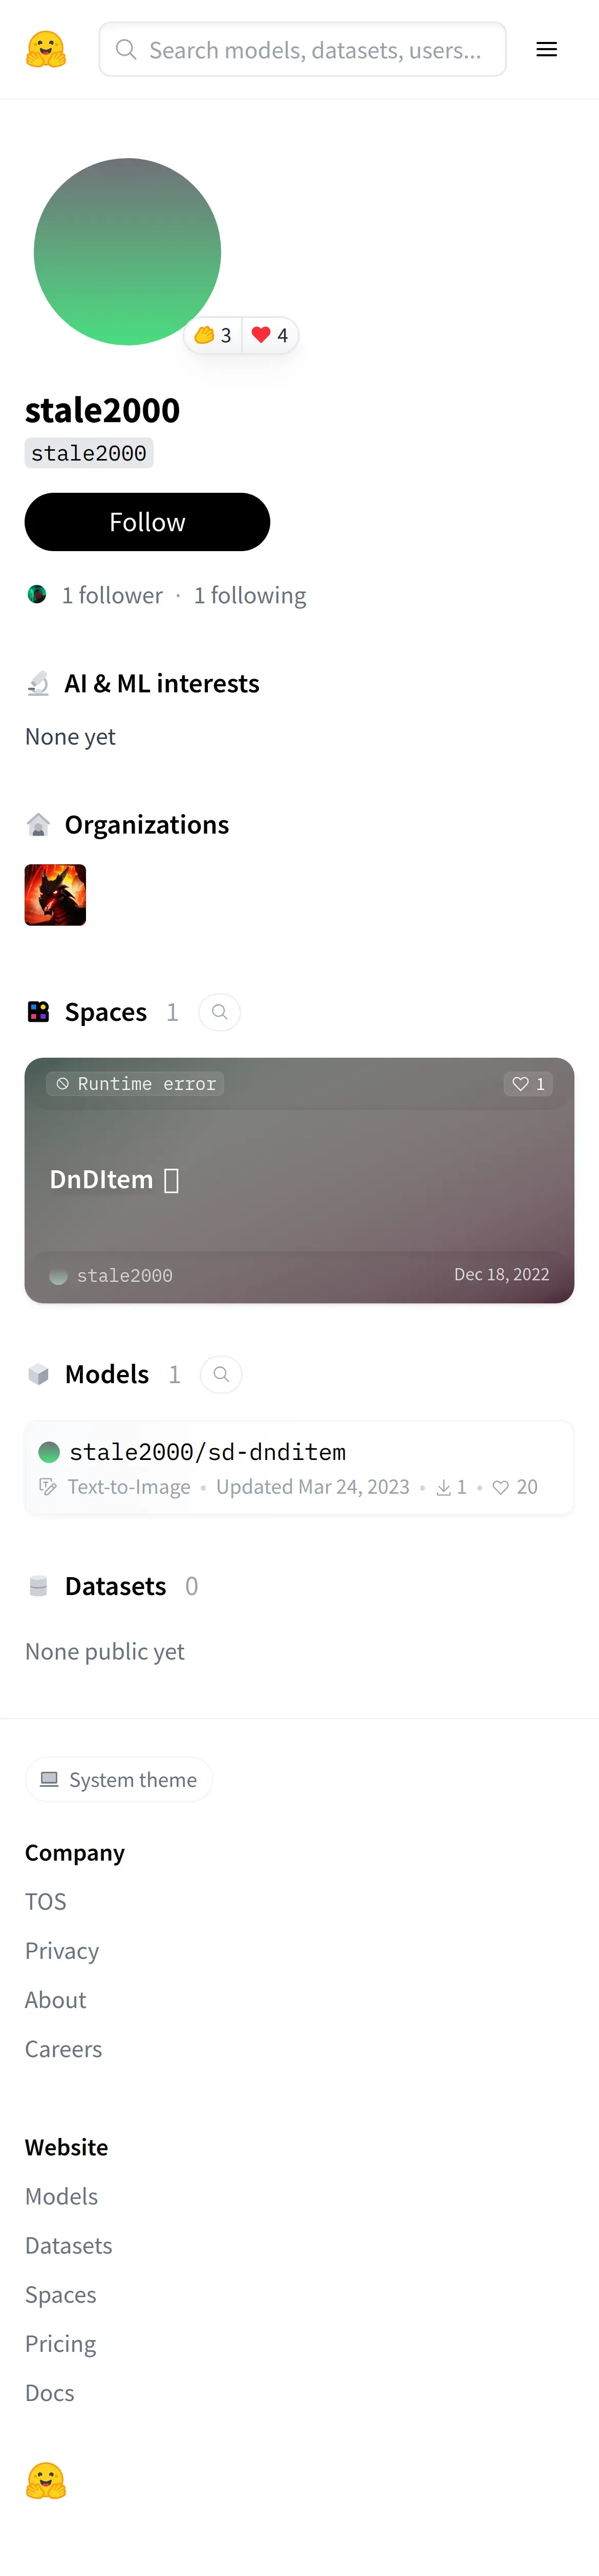Screen dimensions: 599x2576
Task: Open the dragon organization thumbnail
Action: click(x=55, y=895)
